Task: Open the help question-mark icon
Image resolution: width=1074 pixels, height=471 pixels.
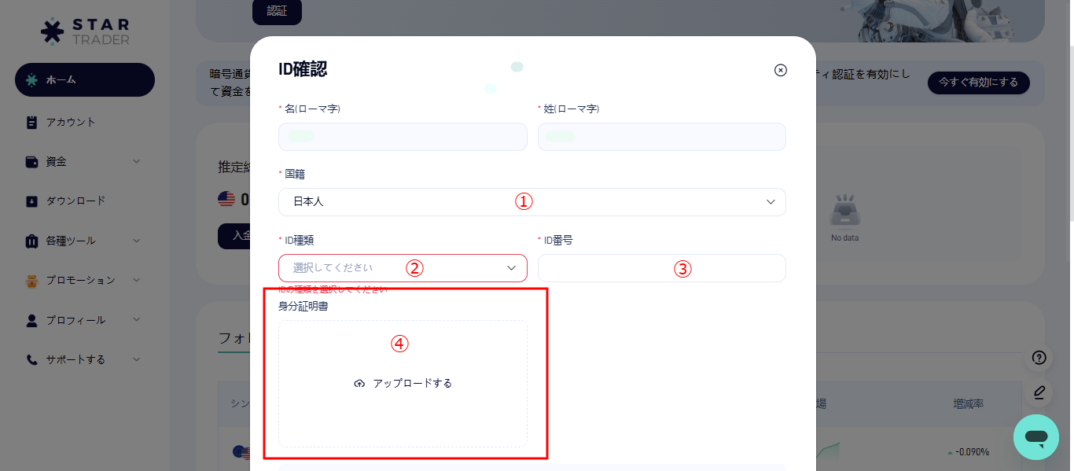Action: tap(1038, 358)
